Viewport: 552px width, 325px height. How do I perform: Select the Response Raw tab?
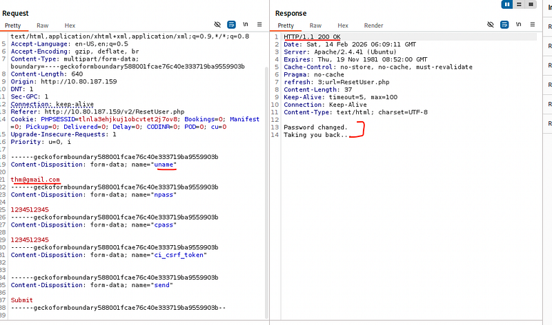tap(315, 25)
